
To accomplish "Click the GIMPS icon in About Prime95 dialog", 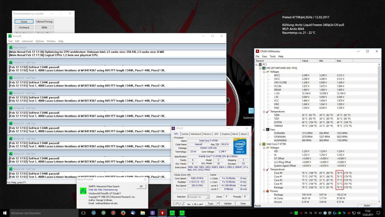I will [83, 191].
